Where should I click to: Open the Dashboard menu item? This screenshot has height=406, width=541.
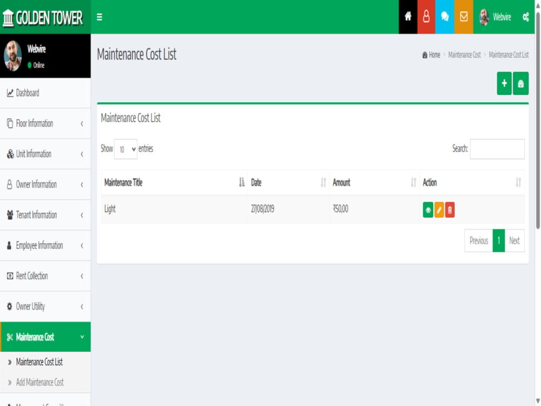click(45, 93)
